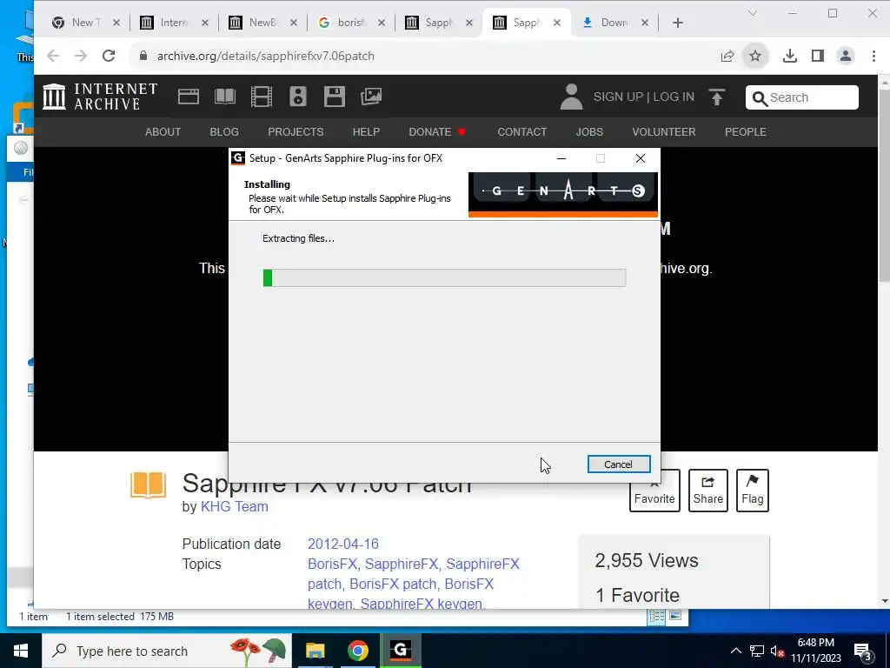This screenshot has height=668, width=890.
Task: Click the Internet Archive logo
Action: click(x=100, y=97)
